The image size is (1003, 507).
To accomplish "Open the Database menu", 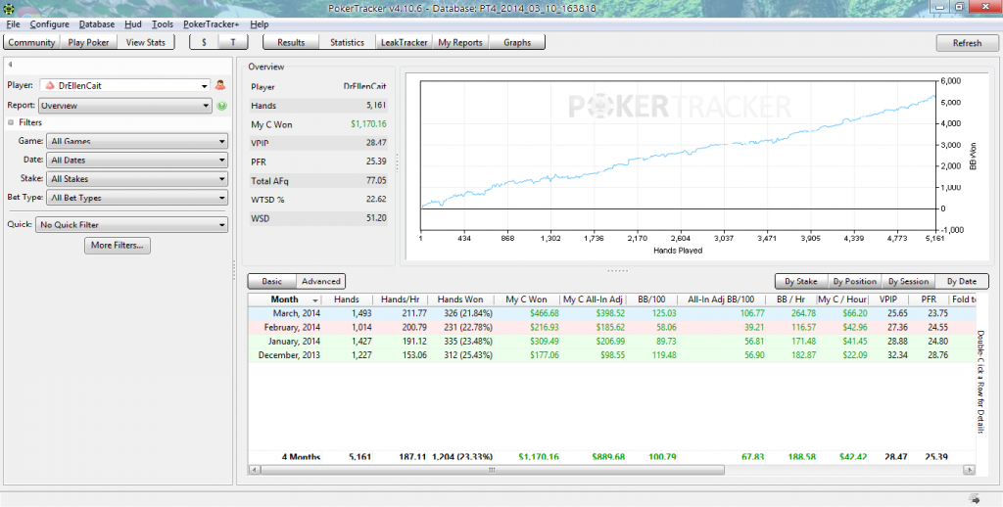I will [x=97, y=24].
